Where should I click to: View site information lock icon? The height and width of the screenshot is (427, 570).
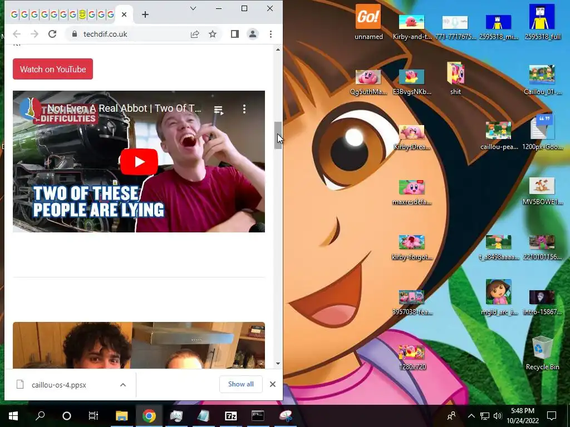(x=75, y=34)
